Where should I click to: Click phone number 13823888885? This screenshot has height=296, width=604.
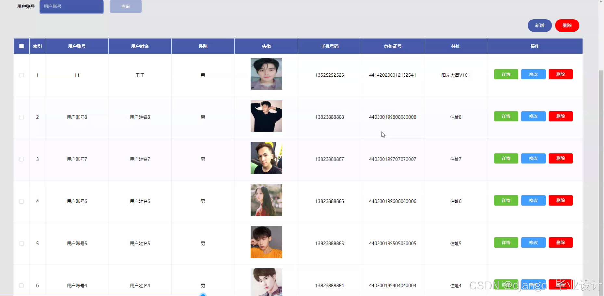coord(329,243)
